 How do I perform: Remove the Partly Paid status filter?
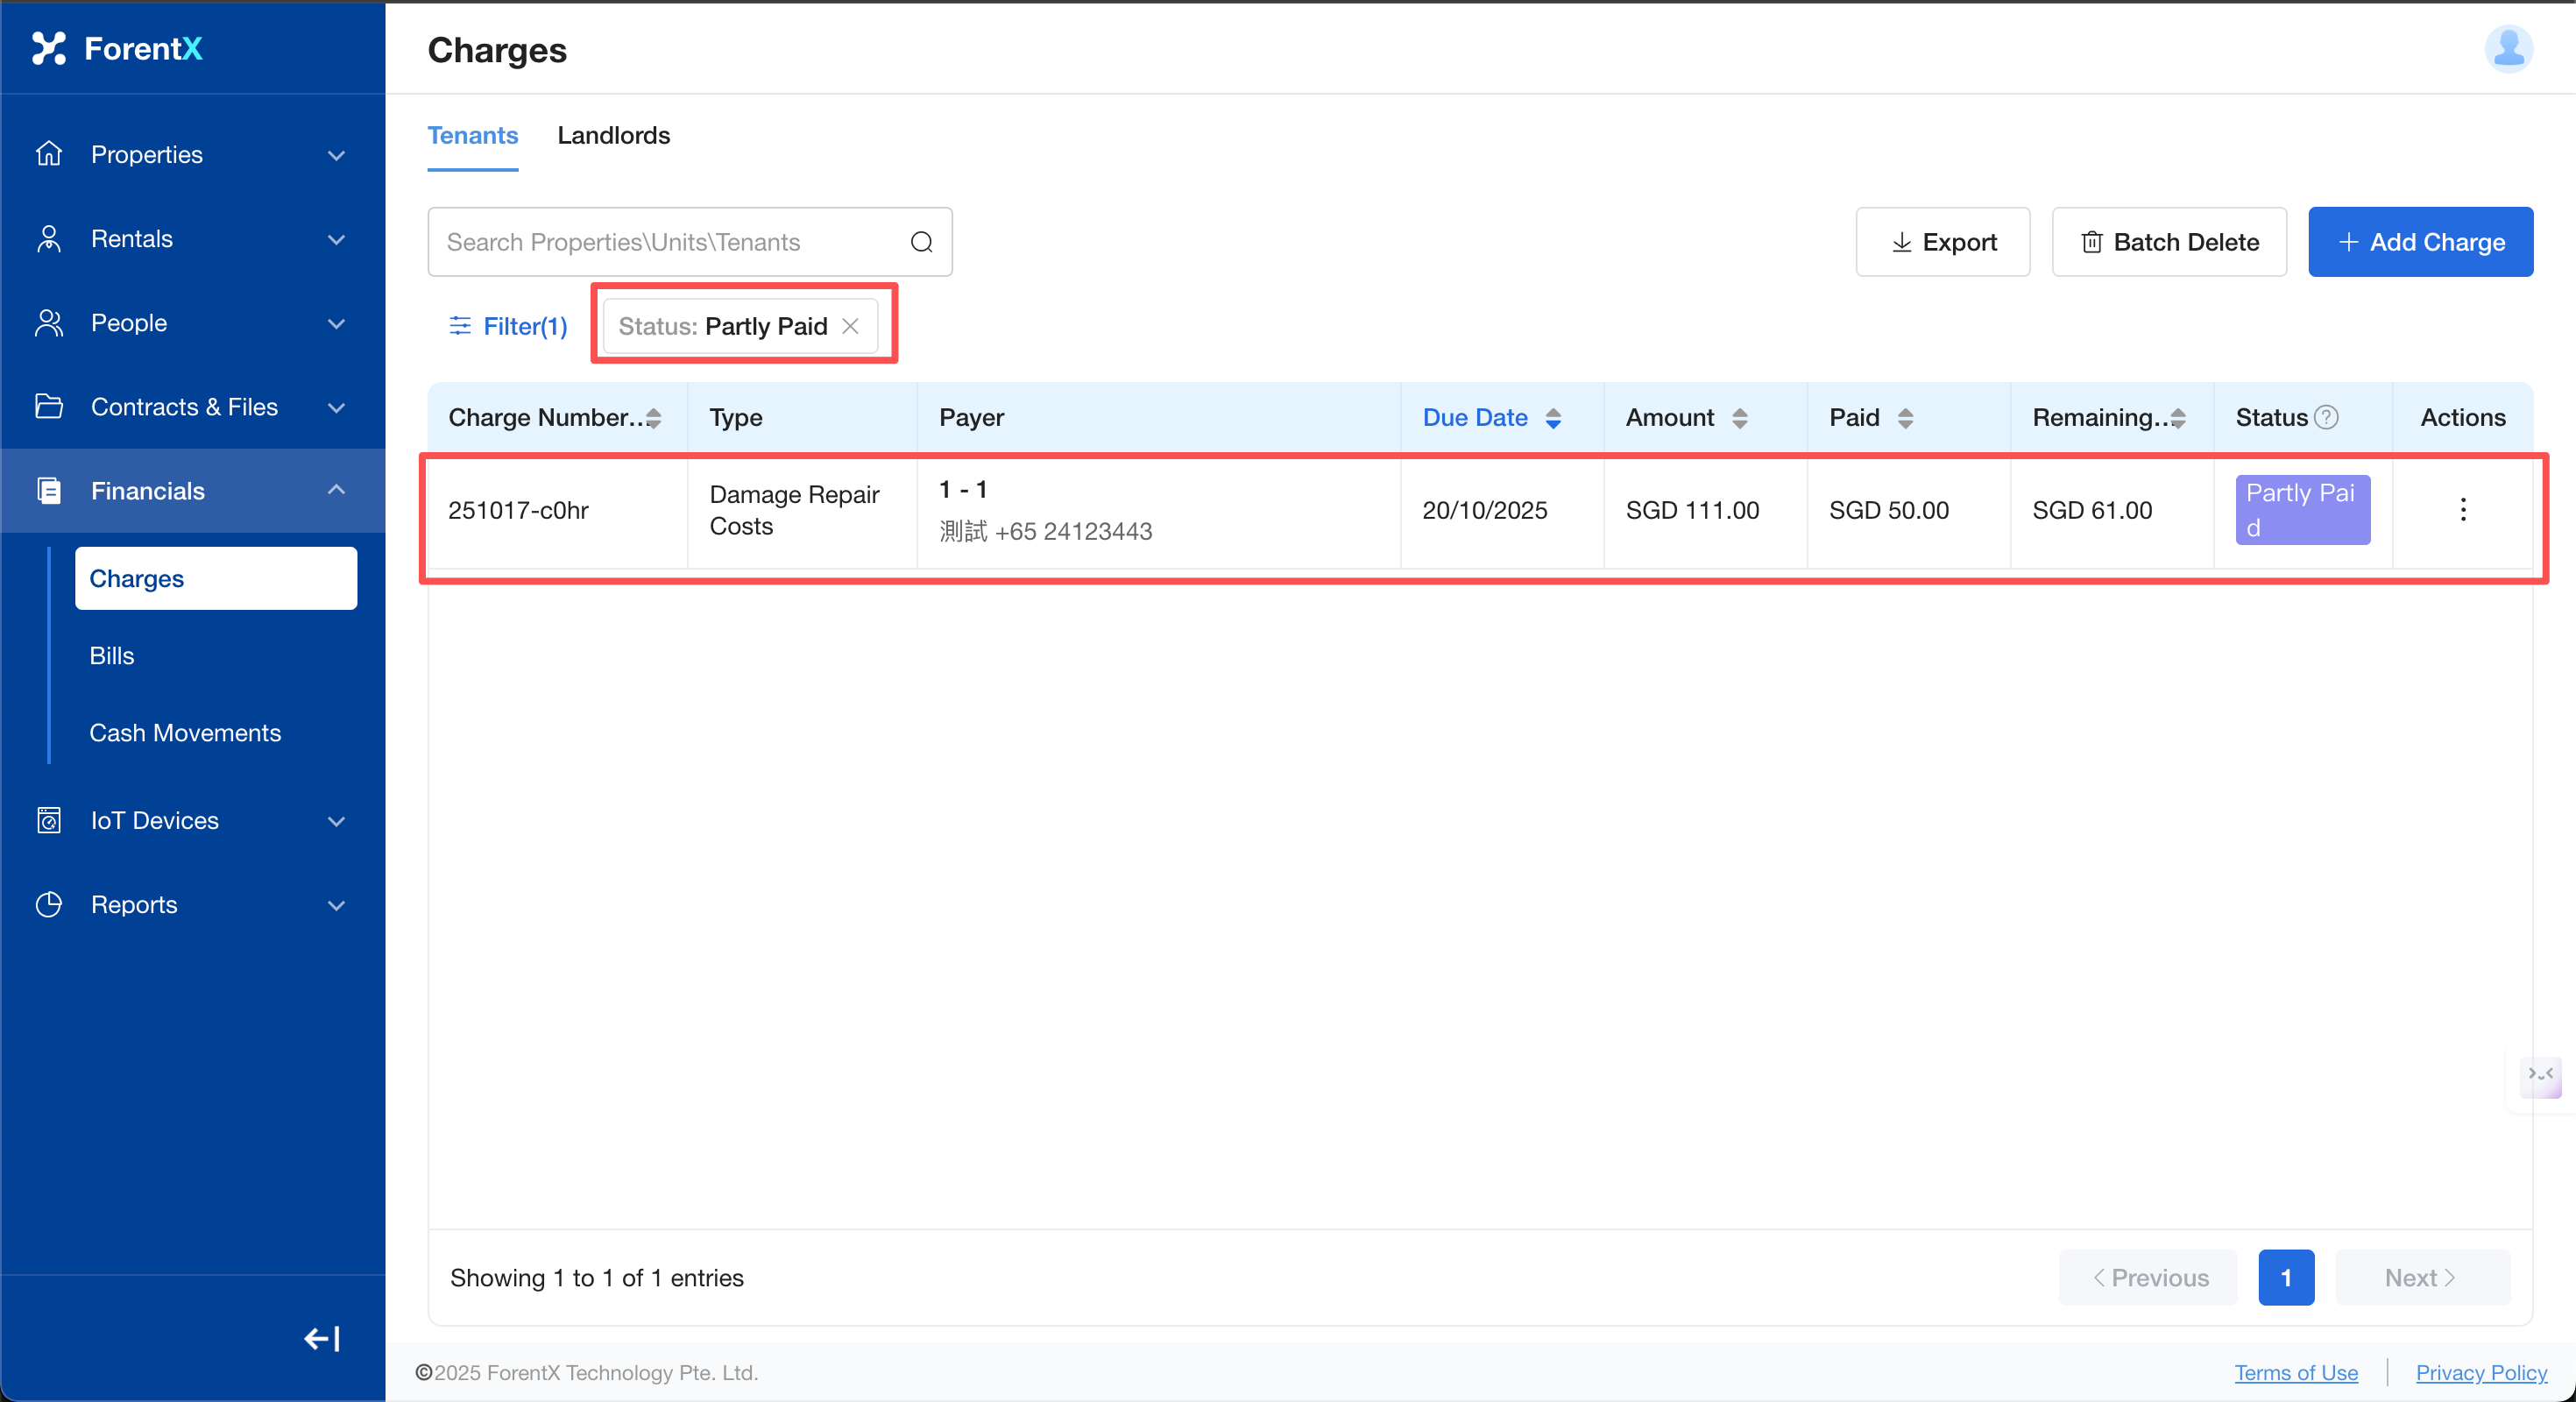(x=850, y=326)
